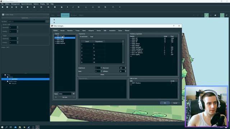Adjust the Base value spinner arrows
Screen dimensions: 230x129
(101, 71)
